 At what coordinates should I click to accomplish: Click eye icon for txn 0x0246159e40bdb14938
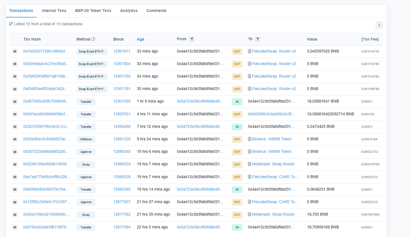15,164
